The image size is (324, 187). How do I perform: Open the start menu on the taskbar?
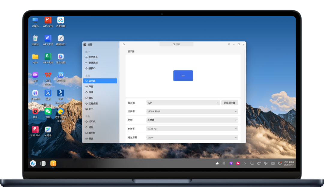click(x=33, y=163)
